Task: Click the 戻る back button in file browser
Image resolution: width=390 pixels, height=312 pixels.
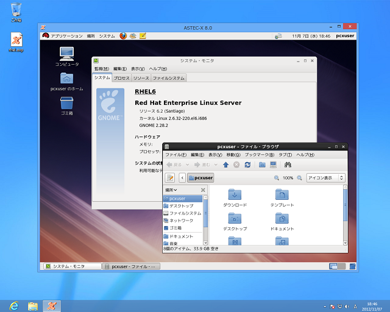Action: [174, 165]
